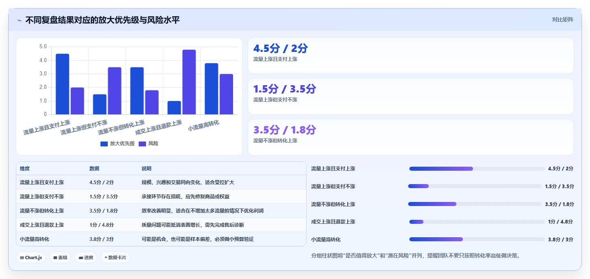Screen dimensions: 590x279
Task: Click the 3.8 blue bar for 小流量高转化
Action: (211, 89)
